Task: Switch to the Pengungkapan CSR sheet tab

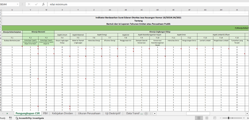Action: tap(28, 113)
